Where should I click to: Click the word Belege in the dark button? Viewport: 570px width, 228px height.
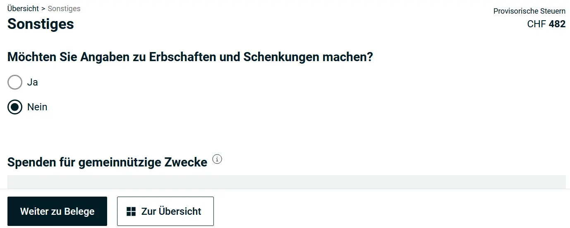[79, 211]
